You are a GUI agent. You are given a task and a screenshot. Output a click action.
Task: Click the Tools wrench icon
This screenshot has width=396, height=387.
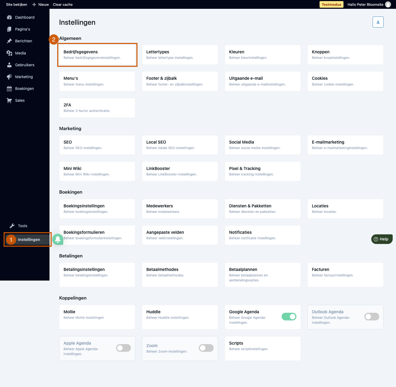click(12, 226)
